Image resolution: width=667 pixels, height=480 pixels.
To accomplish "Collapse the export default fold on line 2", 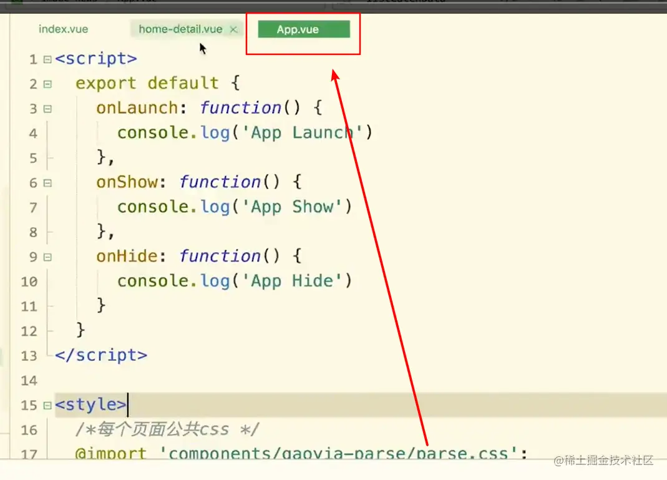I will (47, 84).
